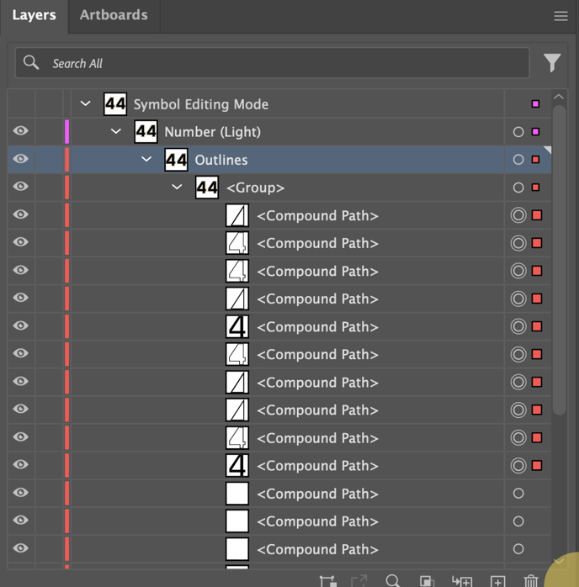
Task: Click the Create New Sublayer icon
Action: (462, 580)
